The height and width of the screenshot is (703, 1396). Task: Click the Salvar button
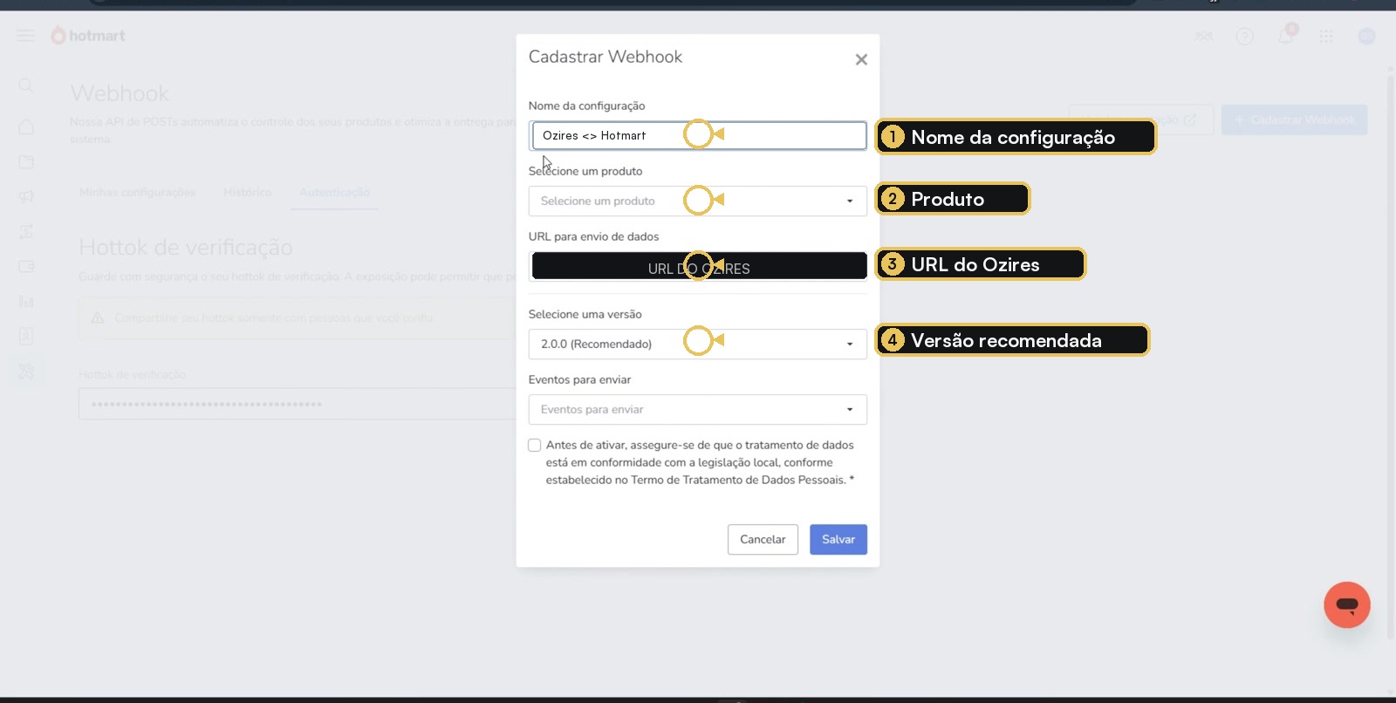coord(838,539)
